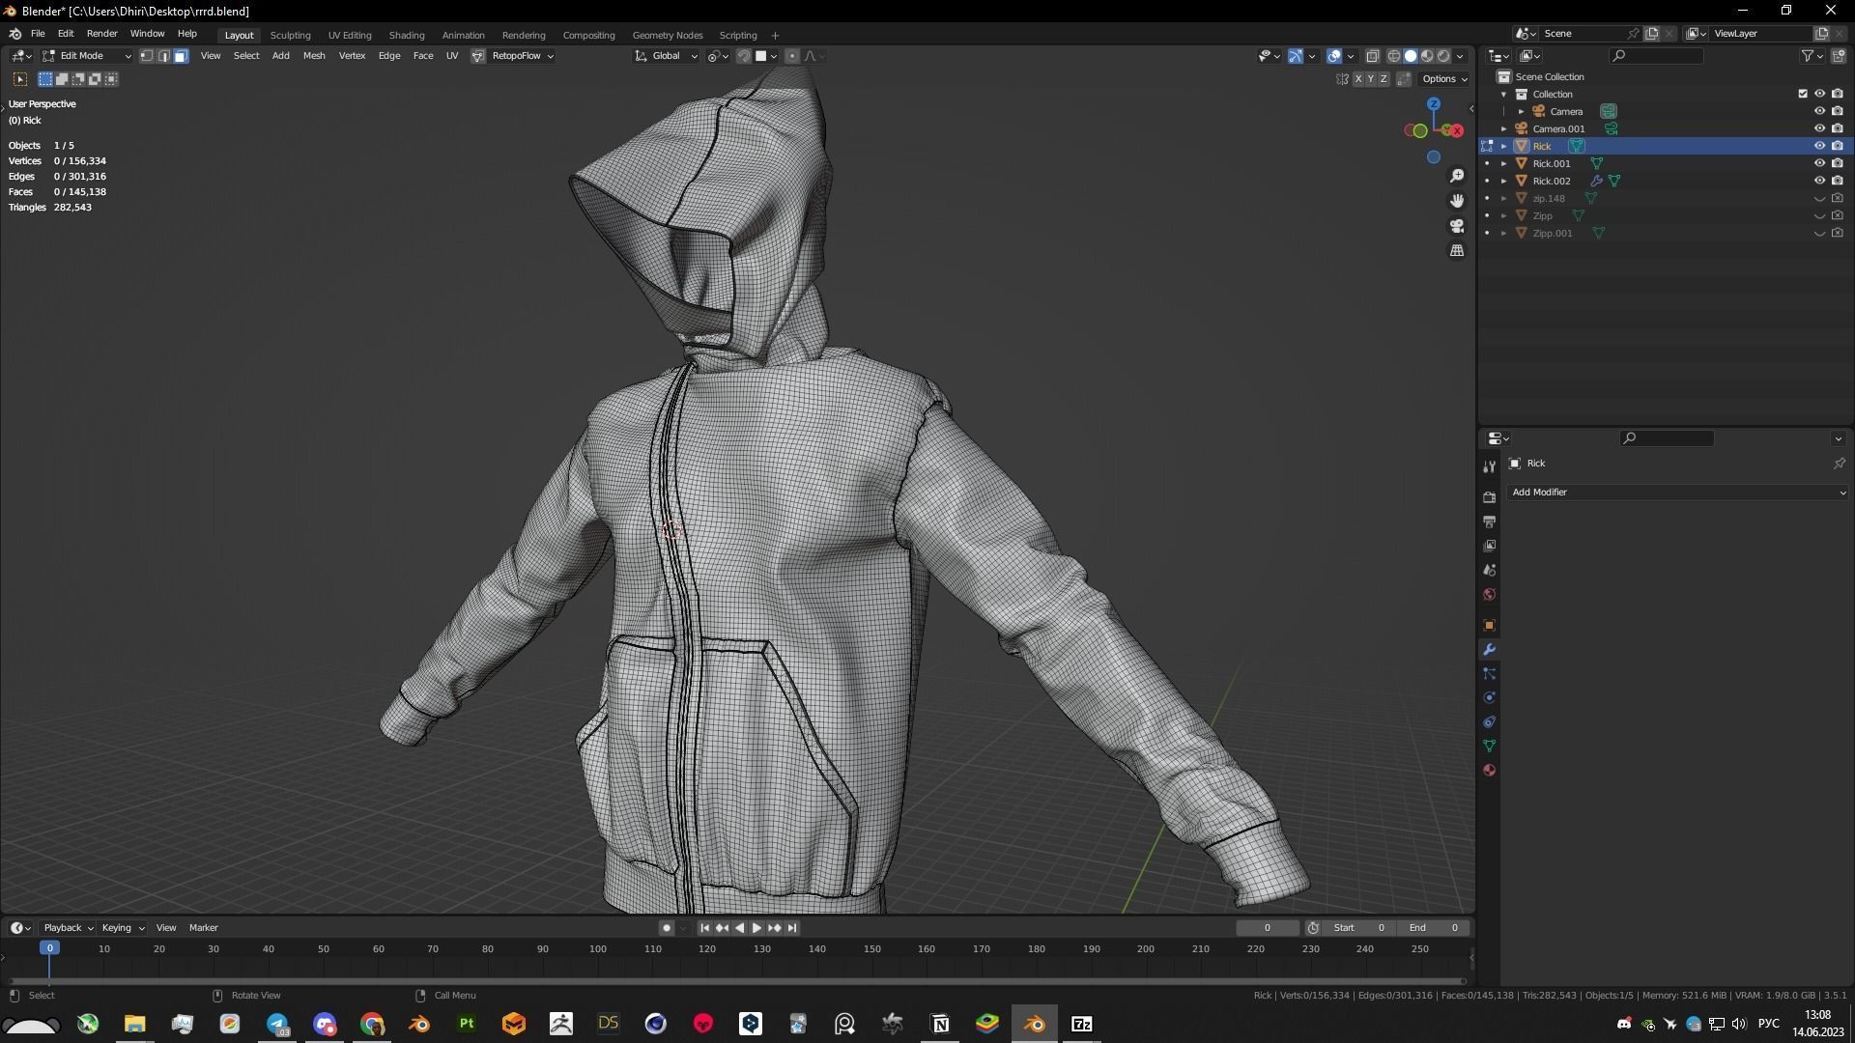Open the World properties tab

[x=1489, y=594]
